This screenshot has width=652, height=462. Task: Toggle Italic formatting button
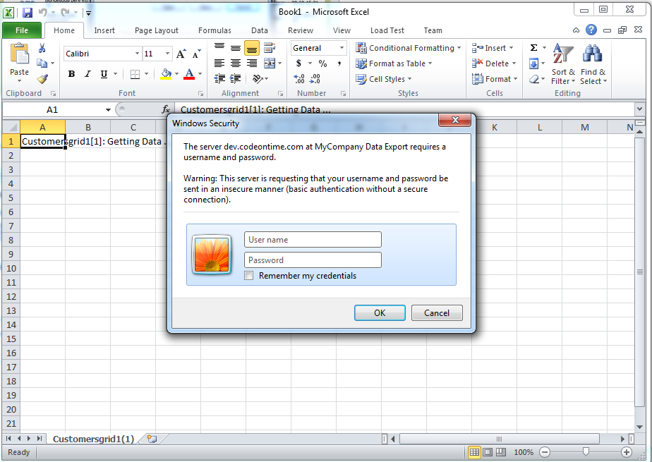[87, 74]
